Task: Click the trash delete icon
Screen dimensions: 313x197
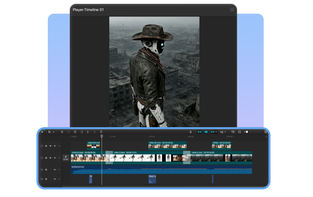Action: coord(94,132)
